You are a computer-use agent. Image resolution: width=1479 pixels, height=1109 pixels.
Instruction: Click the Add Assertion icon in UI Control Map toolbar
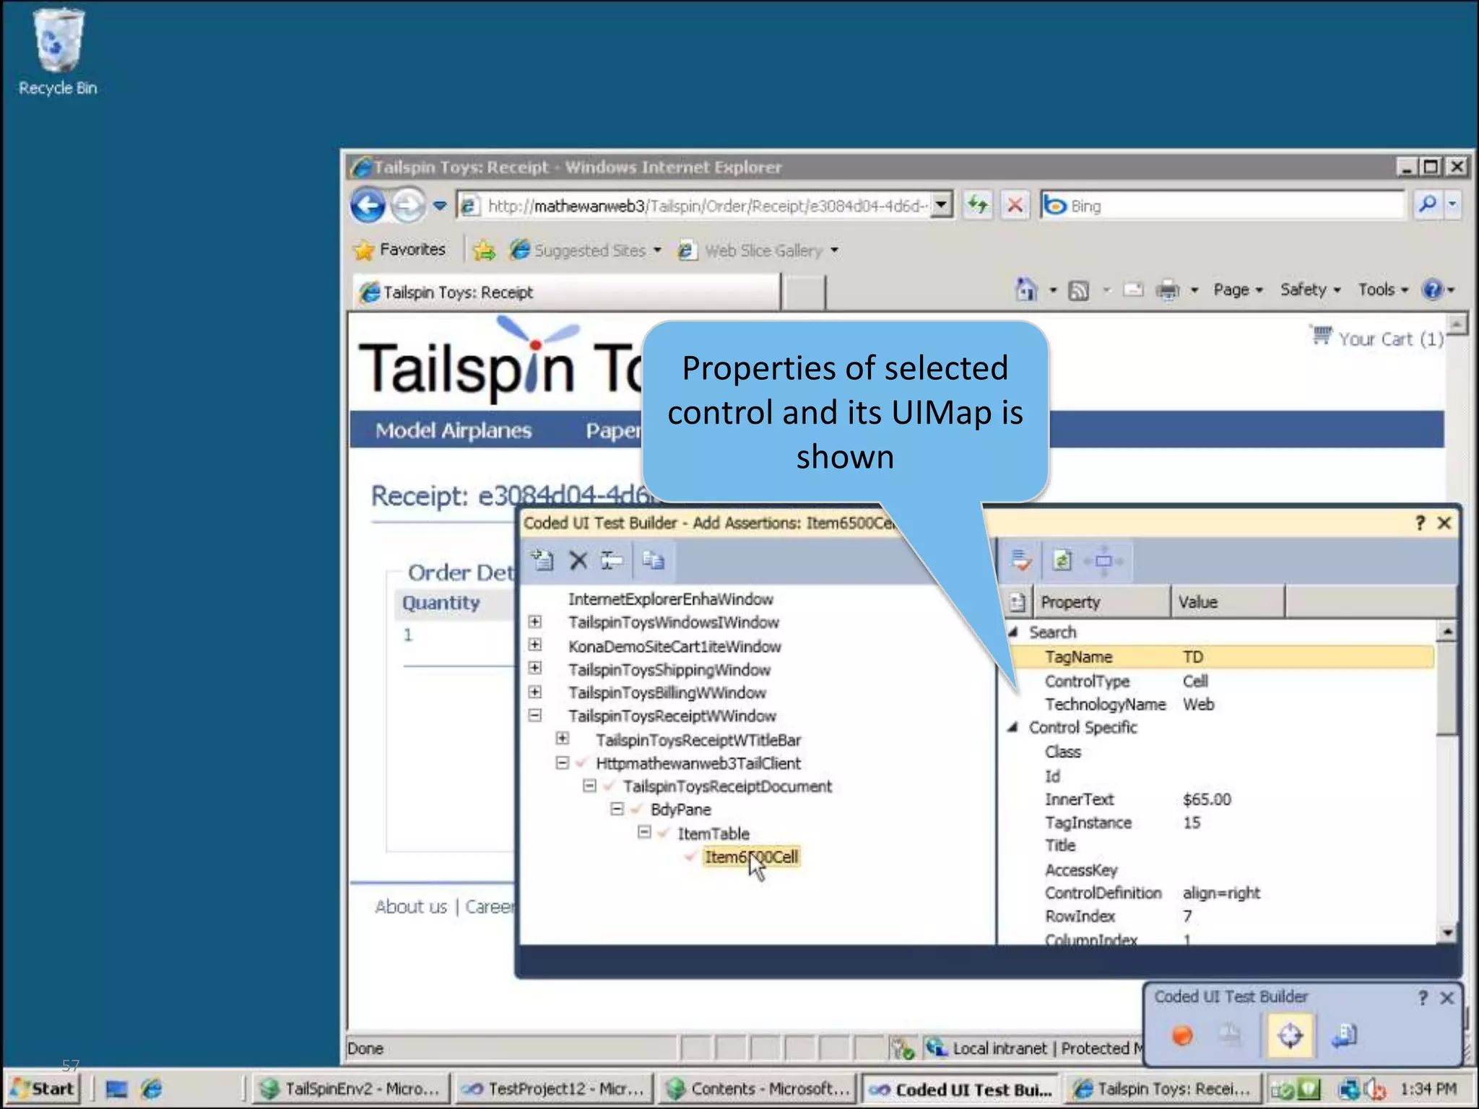pyautogui.click(x=542, y=560)
